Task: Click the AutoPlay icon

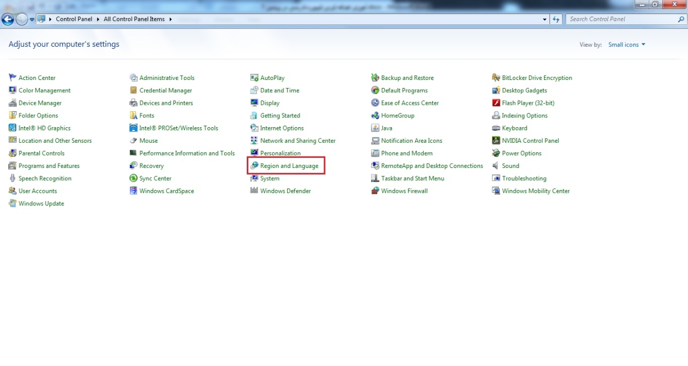Action: 254,78
